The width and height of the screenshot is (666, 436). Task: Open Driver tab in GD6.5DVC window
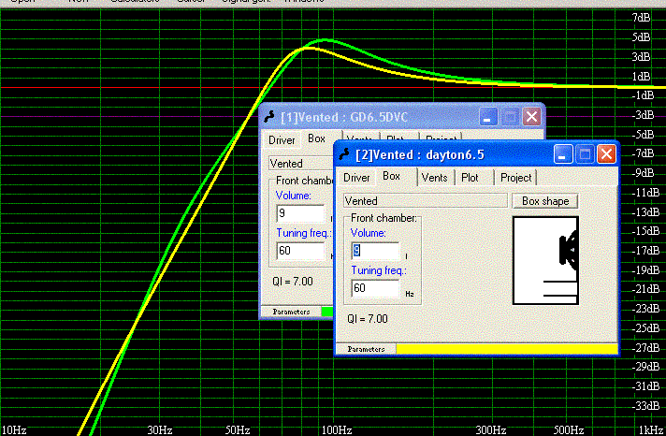(282, 140)
